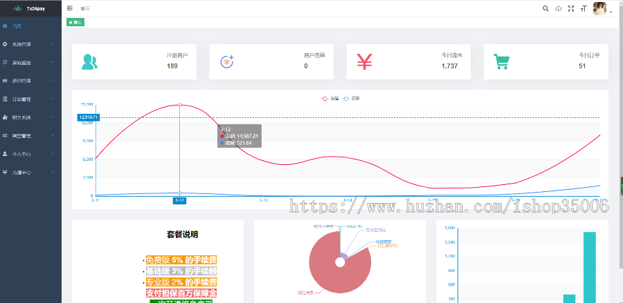Click the 免费版 5% 的手续费 line
The image size is (623, 303).
click(181, 260)
